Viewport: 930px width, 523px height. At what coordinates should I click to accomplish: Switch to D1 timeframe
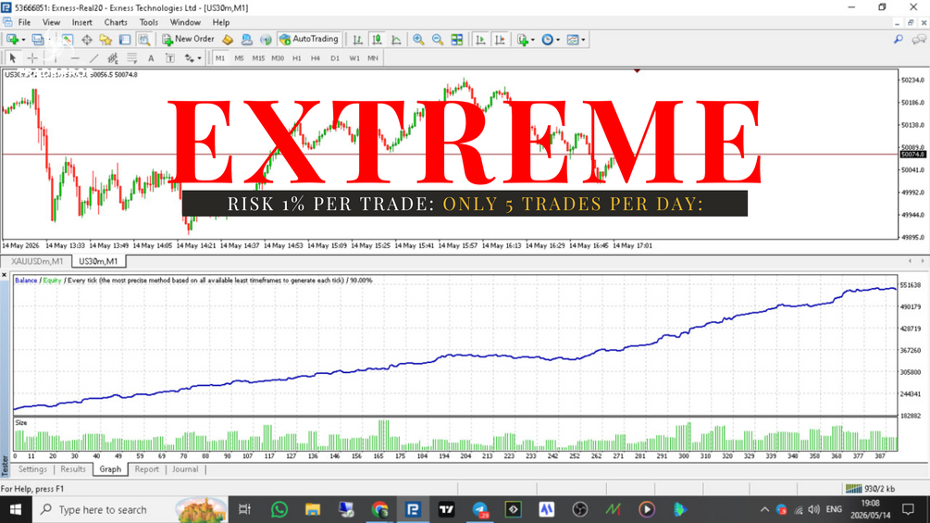(x=335, y=58)
